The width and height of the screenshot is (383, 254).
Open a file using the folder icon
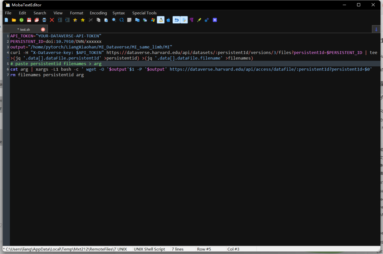14,20
